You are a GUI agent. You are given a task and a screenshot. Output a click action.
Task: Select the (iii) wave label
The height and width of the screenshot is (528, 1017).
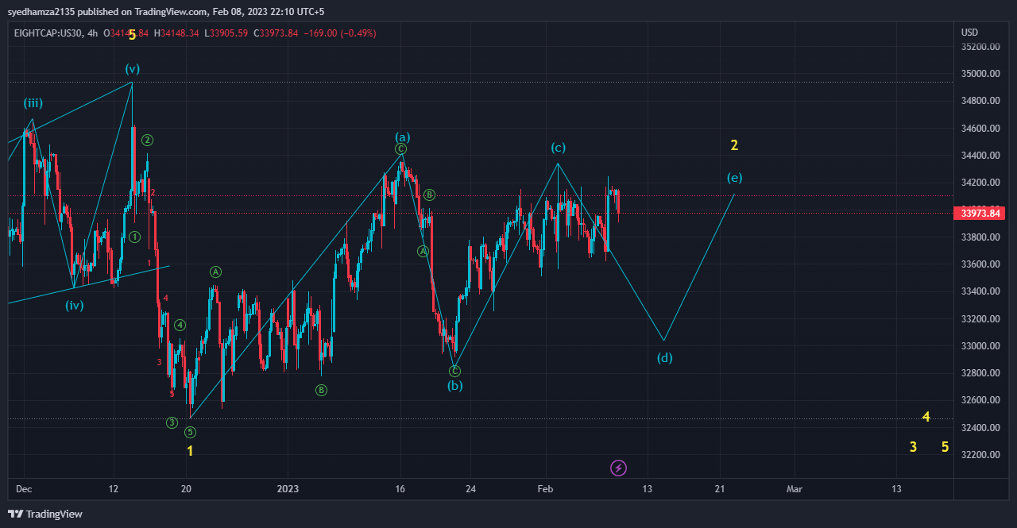(33, 103)
